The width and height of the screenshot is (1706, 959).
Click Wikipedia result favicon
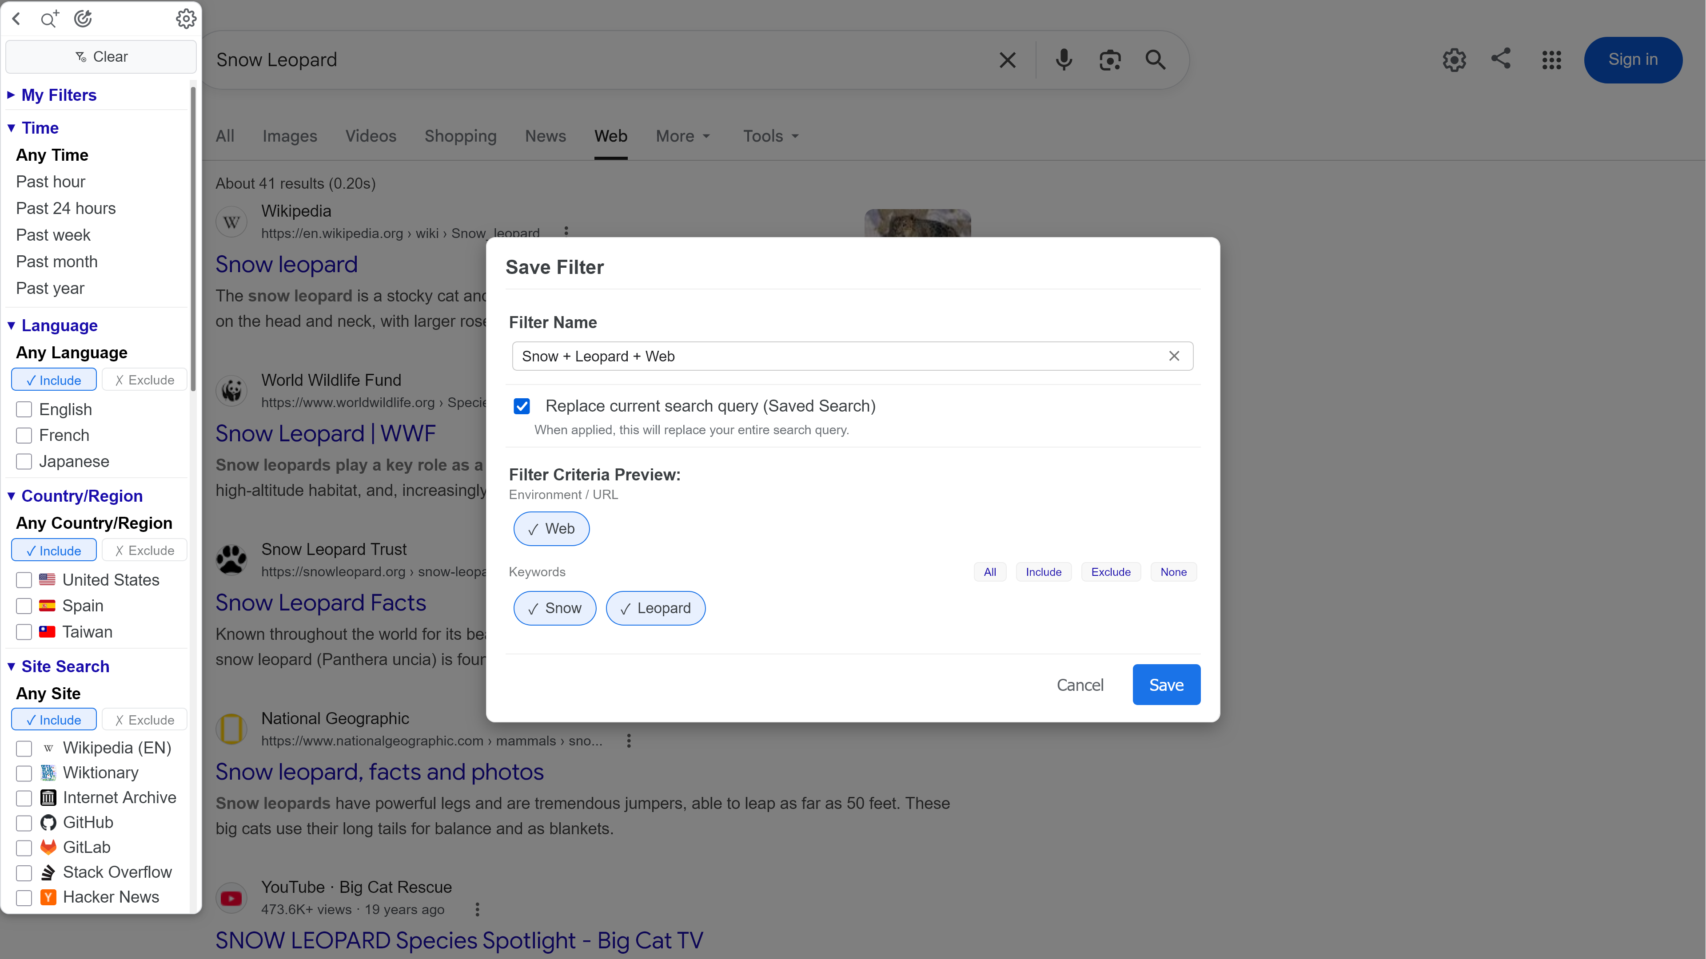coord(232,222)
